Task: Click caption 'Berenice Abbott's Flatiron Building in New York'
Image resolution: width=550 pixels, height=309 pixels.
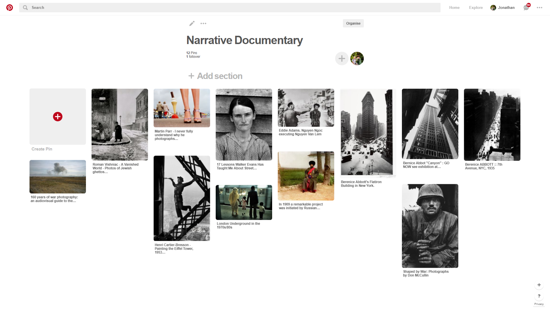Action: point(361,184)
